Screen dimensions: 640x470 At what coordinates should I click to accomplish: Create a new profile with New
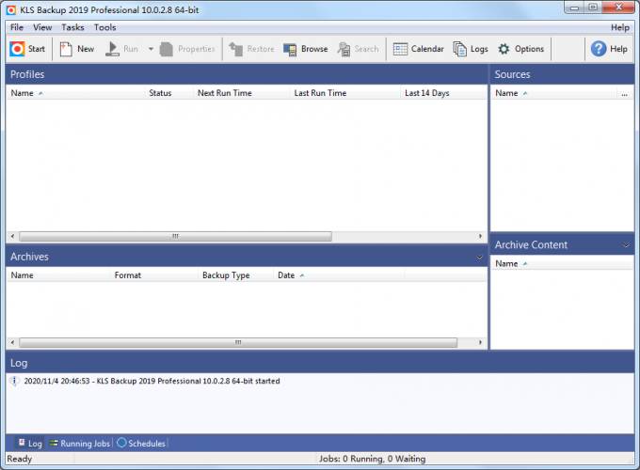77,49
